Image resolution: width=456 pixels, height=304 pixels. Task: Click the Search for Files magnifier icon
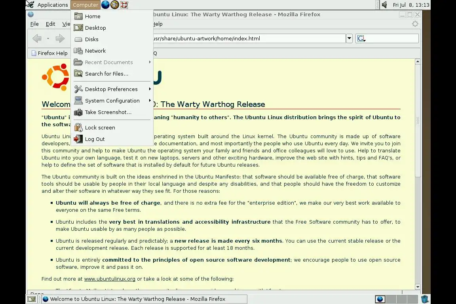tap(78, 74)
